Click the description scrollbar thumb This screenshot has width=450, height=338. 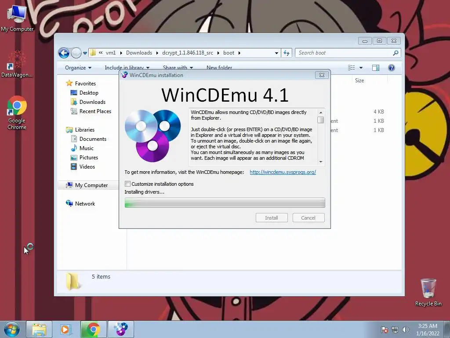(320, 120)
